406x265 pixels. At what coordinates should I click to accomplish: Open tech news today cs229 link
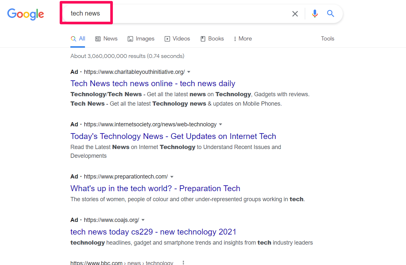153,232
